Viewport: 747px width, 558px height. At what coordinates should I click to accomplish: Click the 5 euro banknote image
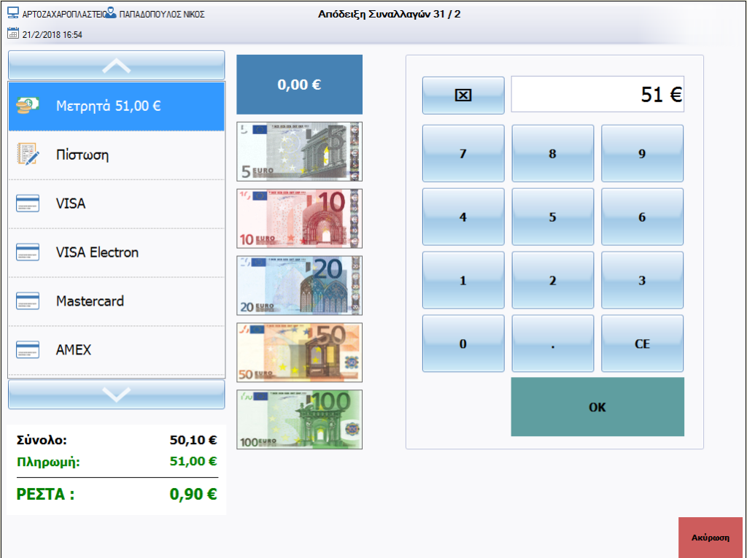[299, 152]
